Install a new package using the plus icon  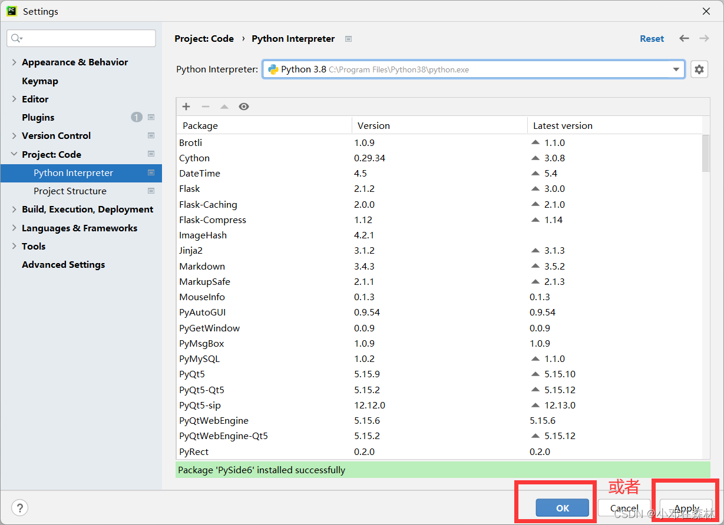pos(186,107)
